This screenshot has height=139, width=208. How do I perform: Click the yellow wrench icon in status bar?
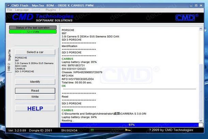point(128,130)
